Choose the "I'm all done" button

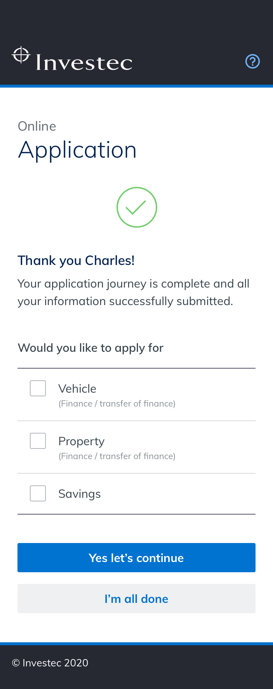(136, 598)
